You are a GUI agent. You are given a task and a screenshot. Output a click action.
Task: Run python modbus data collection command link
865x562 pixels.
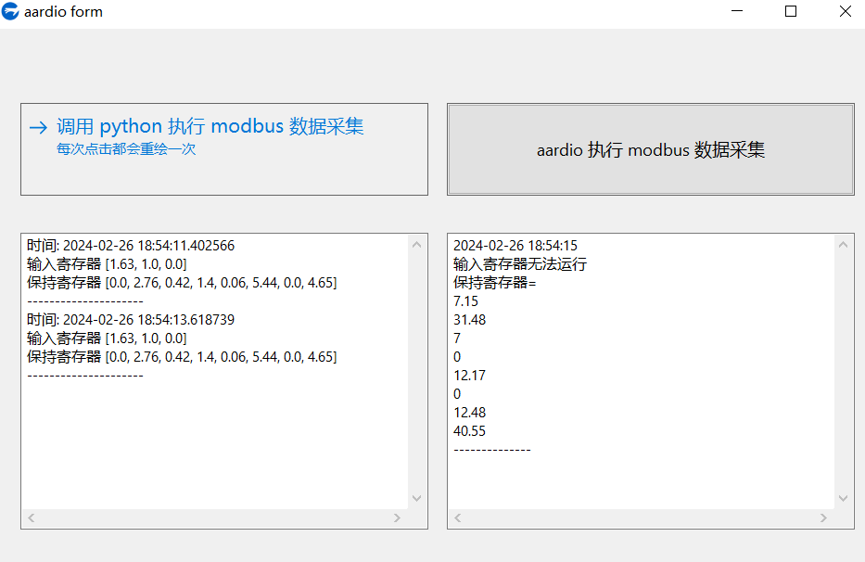coord(224,149)
